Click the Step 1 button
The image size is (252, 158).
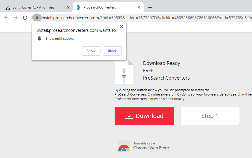[x=210, y=116]
